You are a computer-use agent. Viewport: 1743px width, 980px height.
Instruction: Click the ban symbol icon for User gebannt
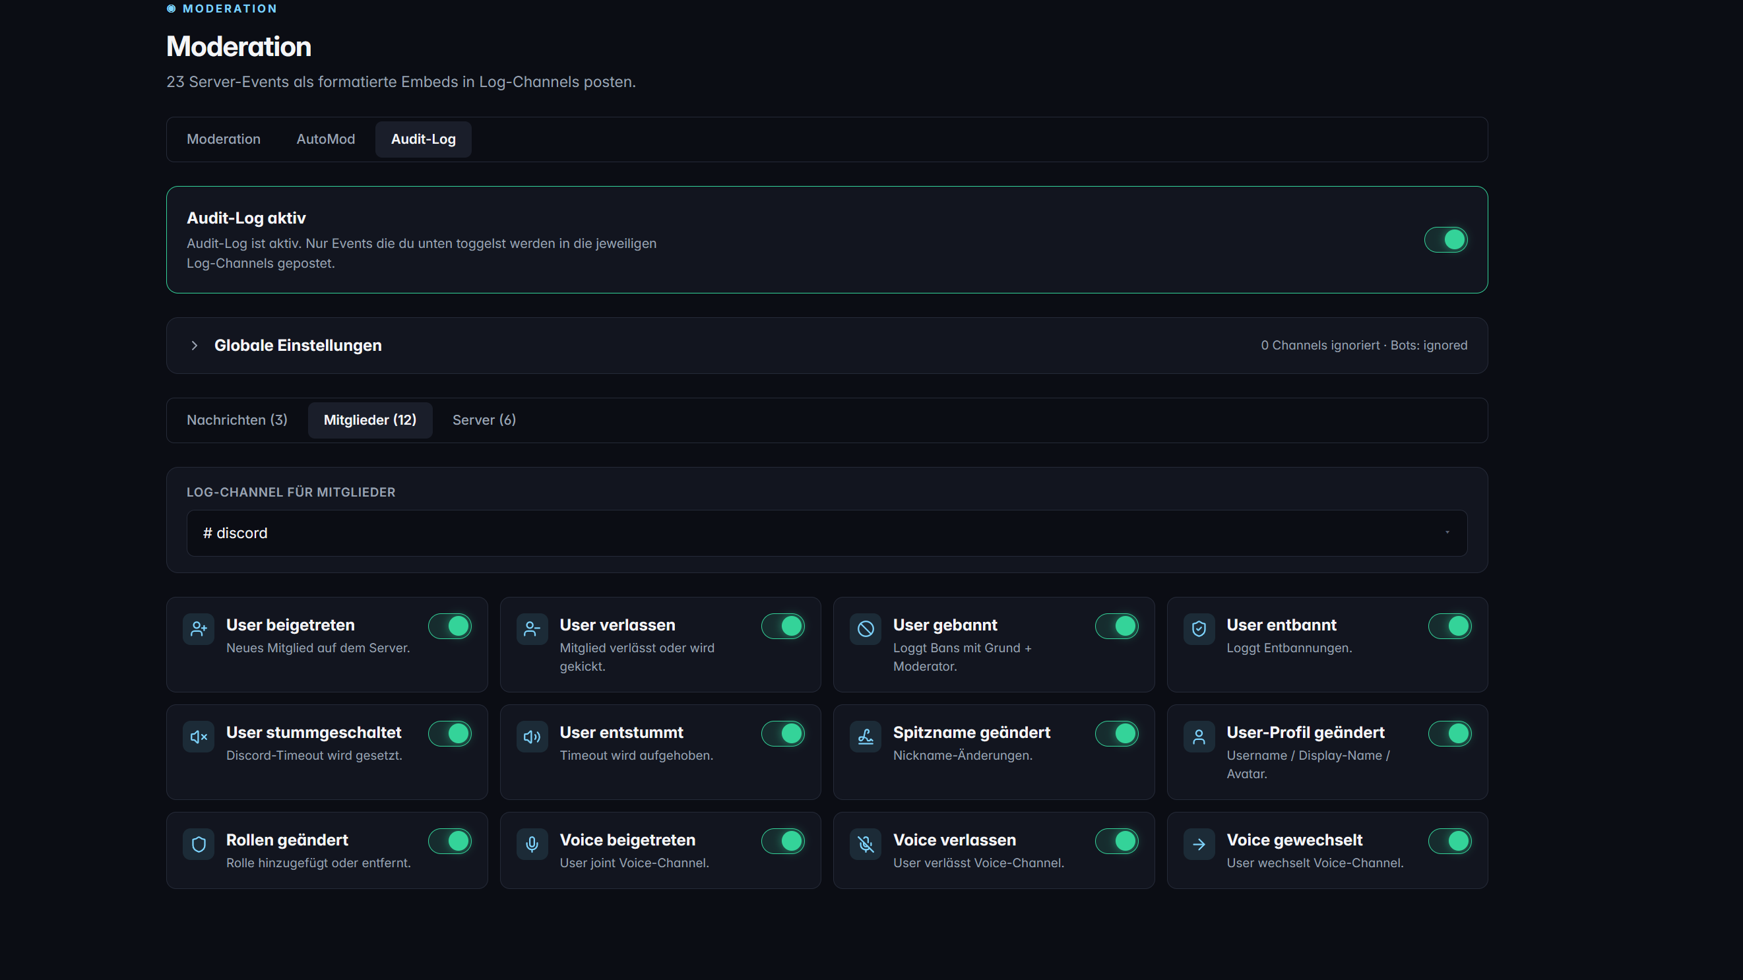[x=865, y=629]
